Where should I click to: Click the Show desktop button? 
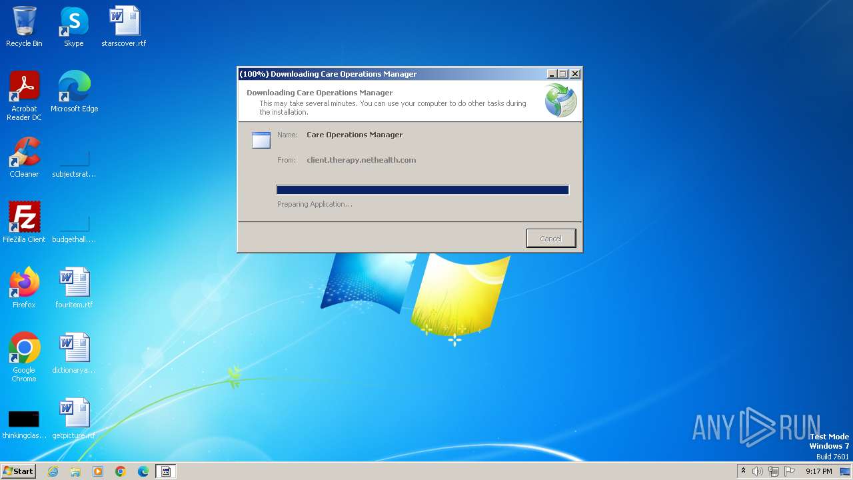pos(846,471)
